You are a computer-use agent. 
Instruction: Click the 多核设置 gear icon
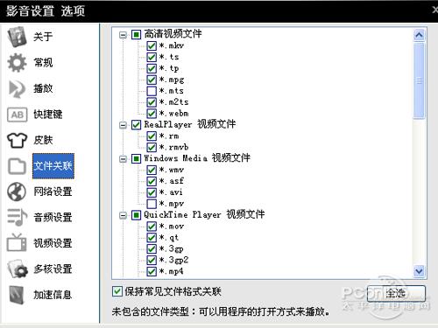coord(18,269)
